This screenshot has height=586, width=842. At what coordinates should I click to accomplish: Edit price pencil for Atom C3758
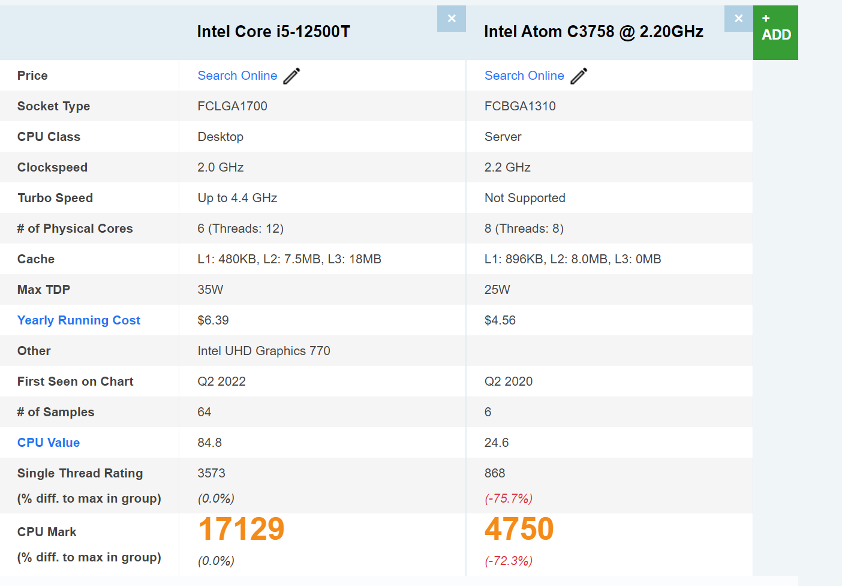click(x=579, y=76)
